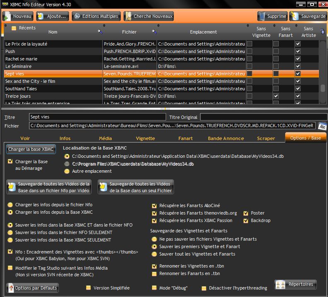Enable Modifier le Tag Studio checkbox
This screenshot has height=297, width=328.
[10, 268]
